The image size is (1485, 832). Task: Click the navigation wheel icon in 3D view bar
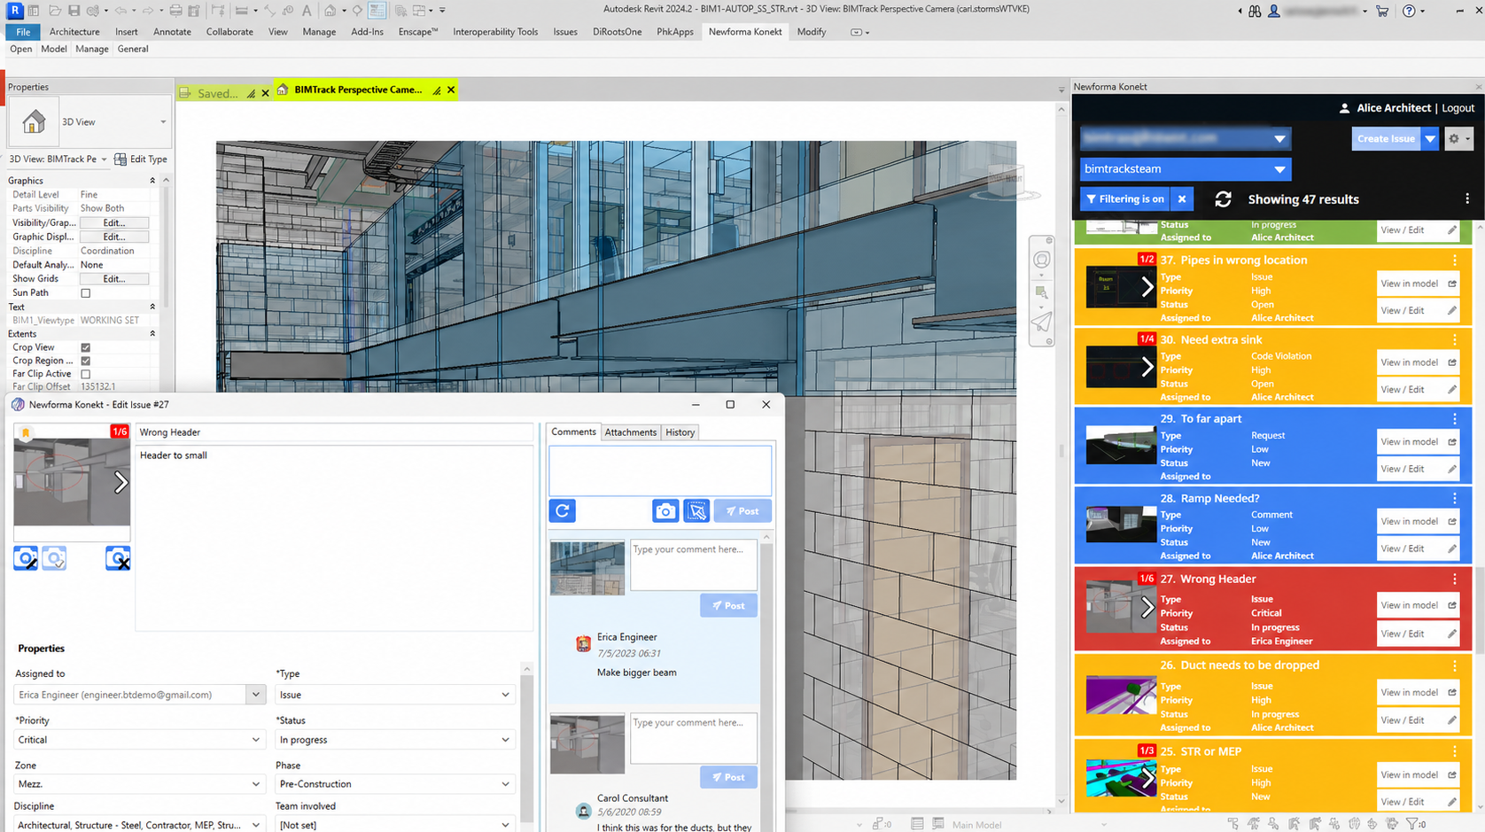[x=1042, y=260]
